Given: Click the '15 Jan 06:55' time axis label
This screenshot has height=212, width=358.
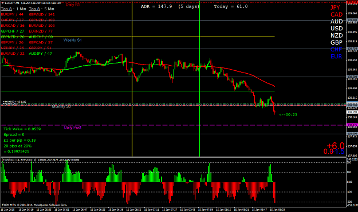Looking at the screenshot, I should (134, 210).
